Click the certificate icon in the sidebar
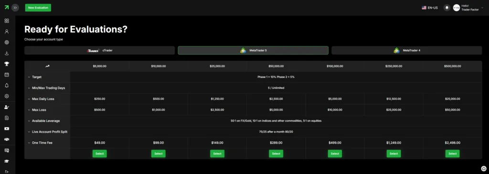This screenshot has width=489, height=174. pos(7,150)
